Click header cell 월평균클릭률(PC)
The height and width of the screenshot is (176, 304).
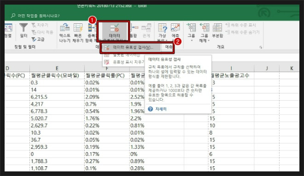click(107, 75)
